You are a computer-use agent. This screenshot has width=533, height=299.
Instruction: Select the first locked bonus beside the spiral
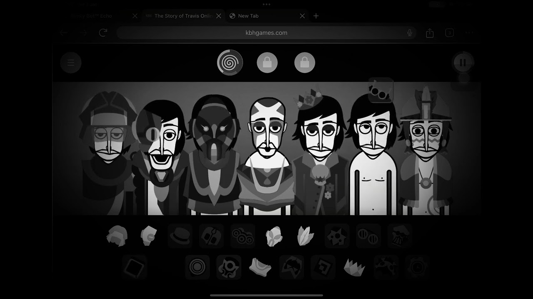click(267, 63)
